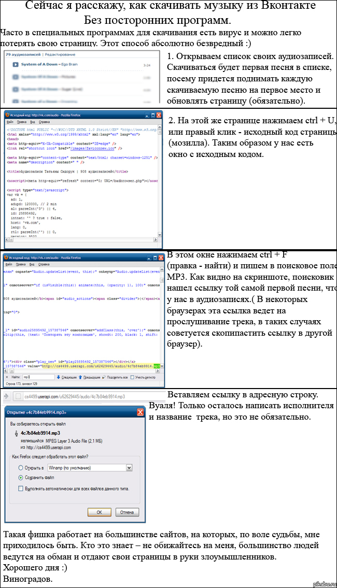Minimize the source window with find bar
The width and height of the screenshot is (337, 588).
(x=149, y=257)
